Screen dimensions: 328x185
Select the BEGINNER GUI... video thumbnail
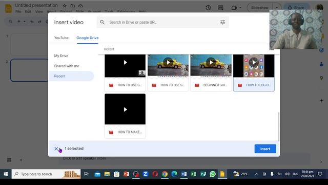pyautogui.click(x=211, y=66)
